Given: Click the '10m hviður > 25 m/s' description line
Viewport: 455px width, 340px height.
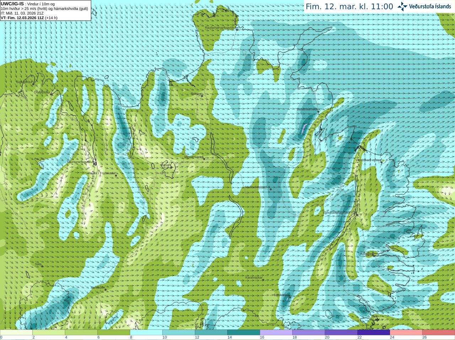Looking at the screenshot, I should point(44,9).
